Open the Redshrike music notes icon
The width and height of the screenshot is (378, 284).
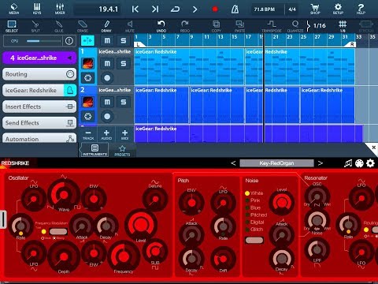(348, 163)
